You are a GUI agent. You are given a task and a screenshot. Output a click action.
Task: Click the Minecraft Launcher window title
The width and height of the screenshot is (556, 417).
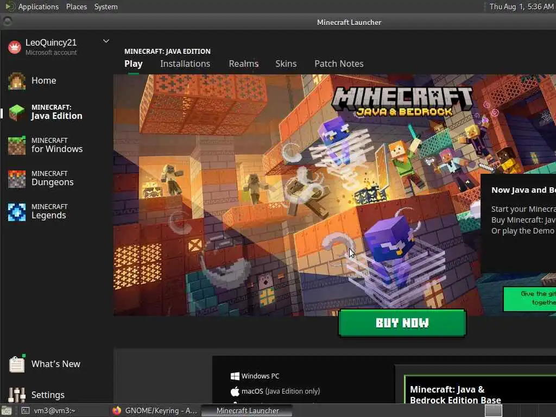click(x=349, y=22)
